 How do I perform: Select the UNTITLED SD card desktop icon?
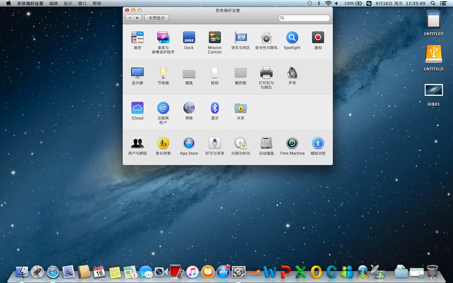[433, 23]
